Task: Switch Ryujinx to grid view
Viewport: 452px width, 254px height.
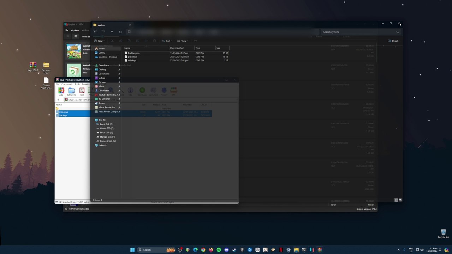Action: pyautogui.click(x=76, y=36)
